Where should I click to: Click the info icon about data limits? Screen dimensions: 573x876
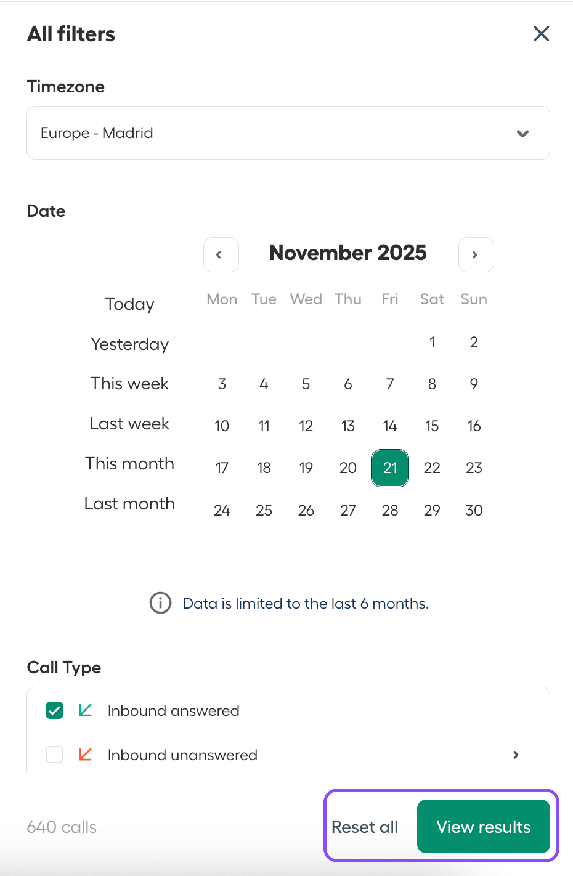[x=160, y=603]
